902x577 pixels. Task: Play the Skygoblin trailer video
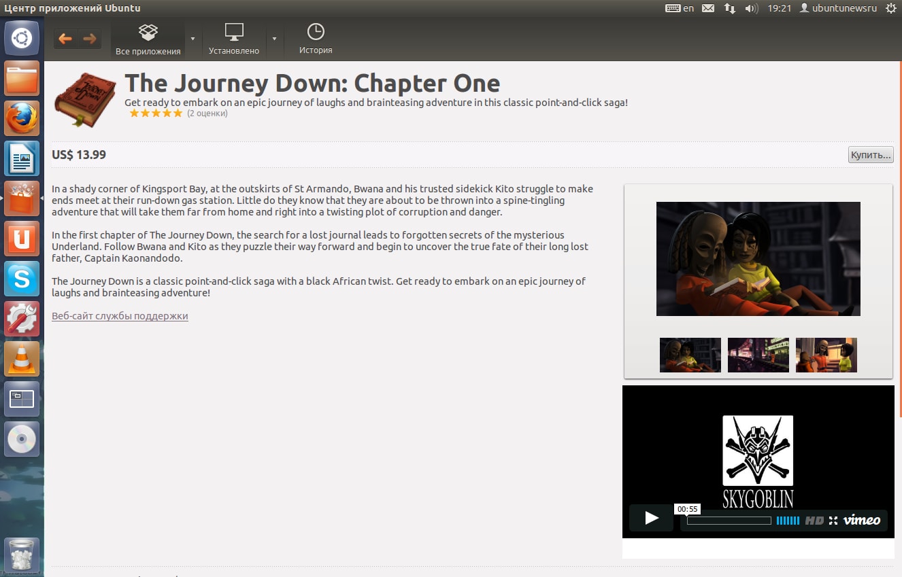tap(651, 518)
